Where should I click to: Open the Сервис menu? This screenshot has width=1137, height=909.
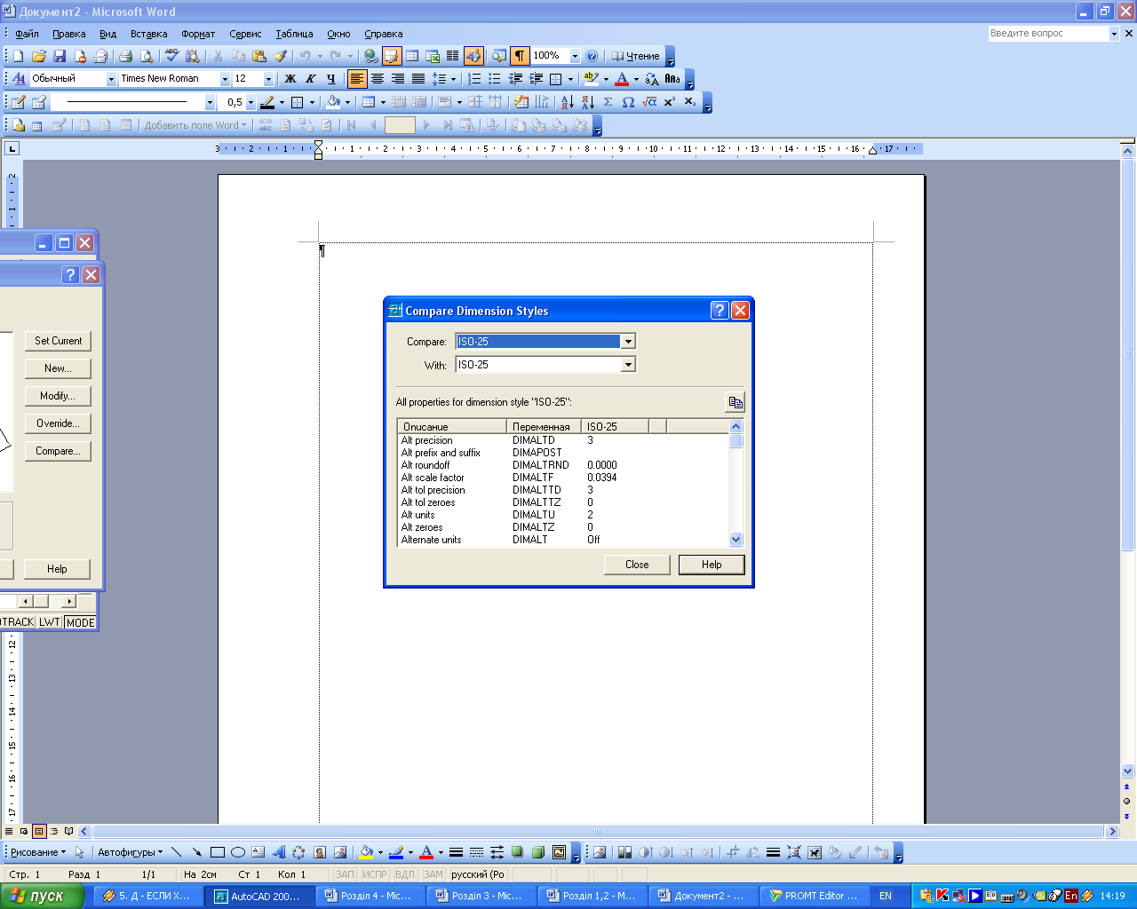point(245,34)
